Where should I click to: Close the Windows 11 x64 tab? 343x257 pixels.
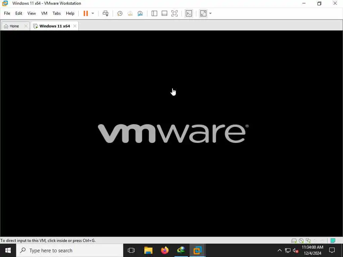[75, 26]
